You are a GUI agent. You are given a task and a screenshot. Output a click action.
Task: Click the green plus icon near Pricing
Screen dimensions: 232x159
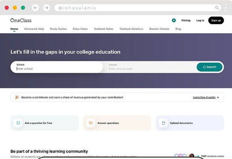pos(174,21)
